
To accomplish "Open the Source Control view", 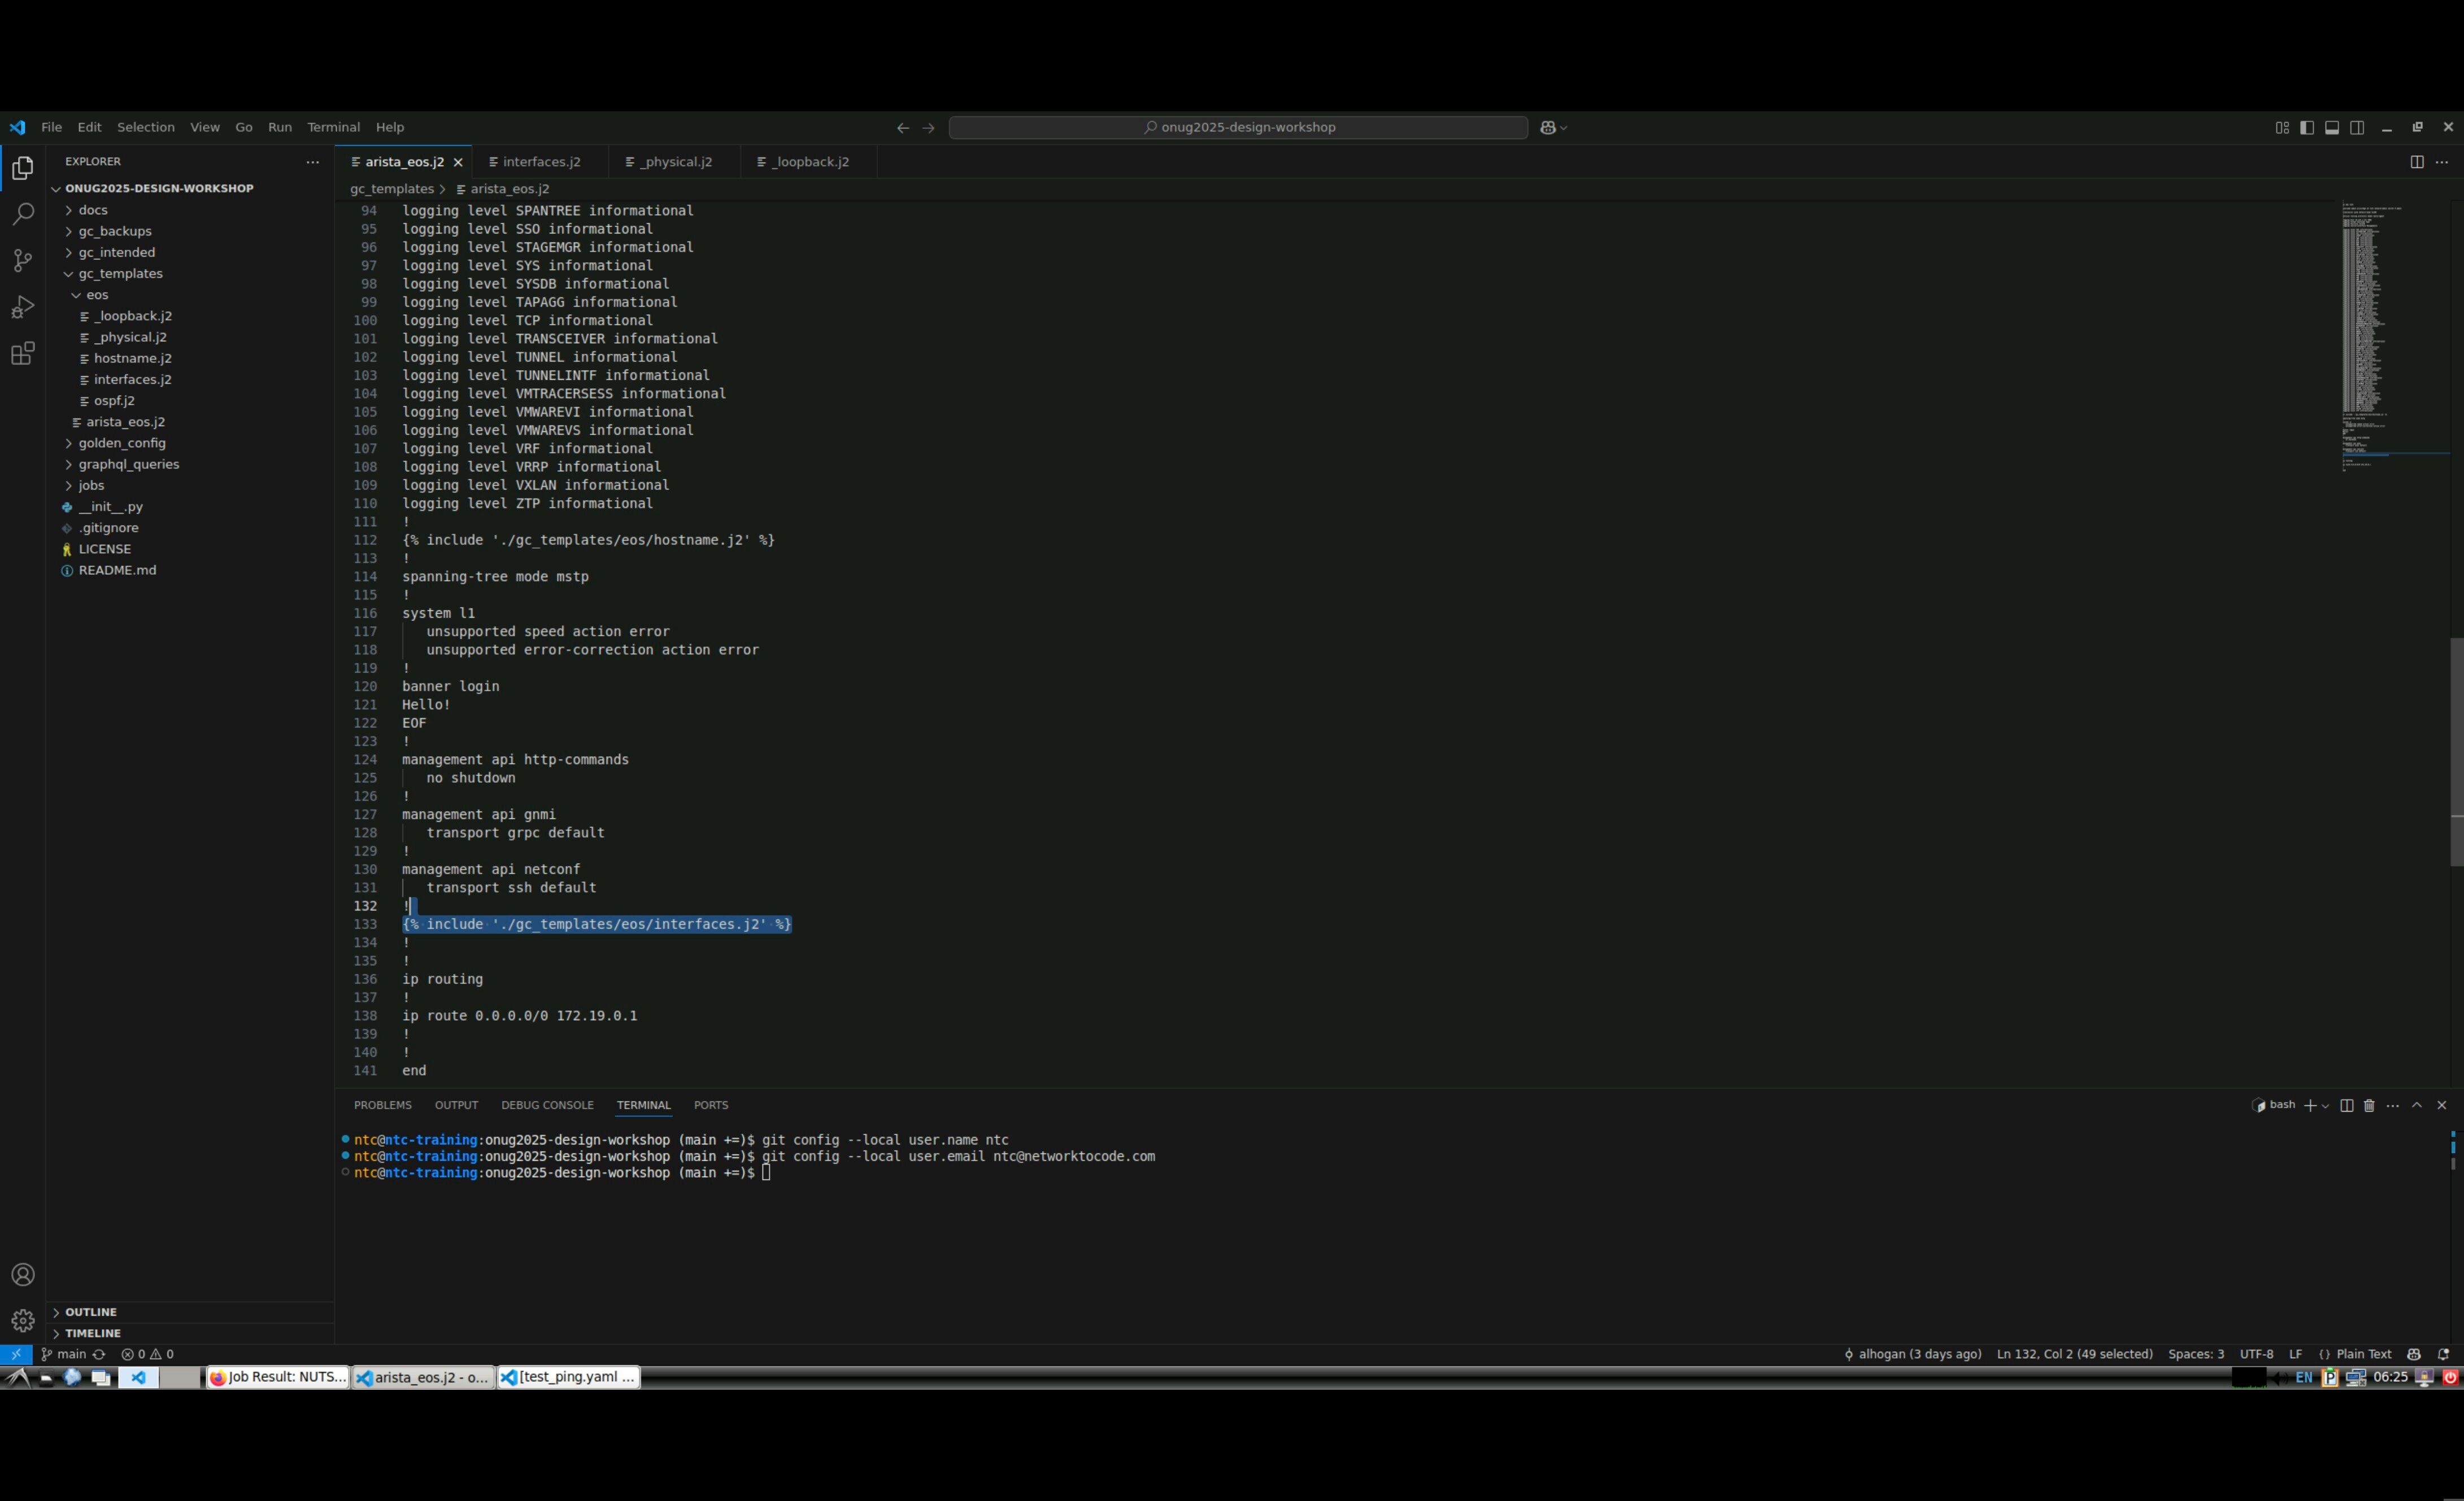I will pos(22,260).
